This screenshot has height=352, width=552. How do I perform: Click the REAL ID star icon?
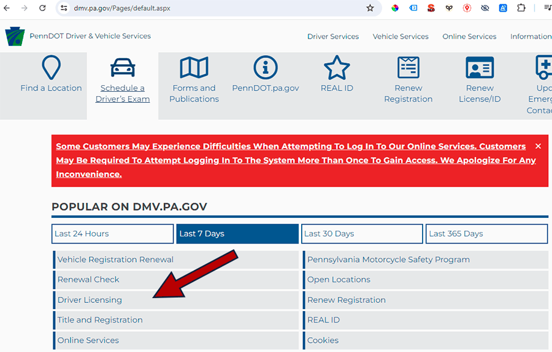337,67
